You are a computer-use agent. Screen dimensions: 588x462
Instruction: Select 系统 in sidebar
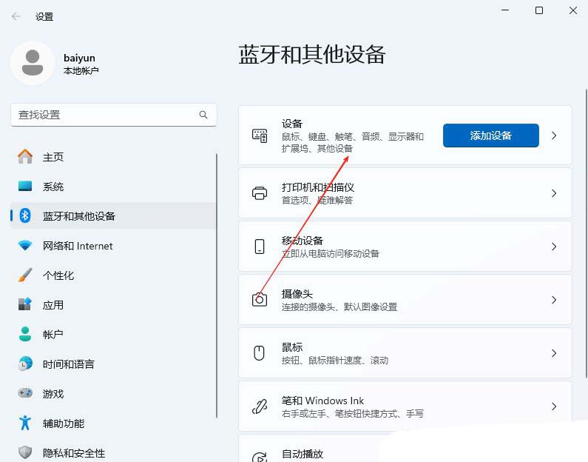pyautogui.click(x=113, y=186)
